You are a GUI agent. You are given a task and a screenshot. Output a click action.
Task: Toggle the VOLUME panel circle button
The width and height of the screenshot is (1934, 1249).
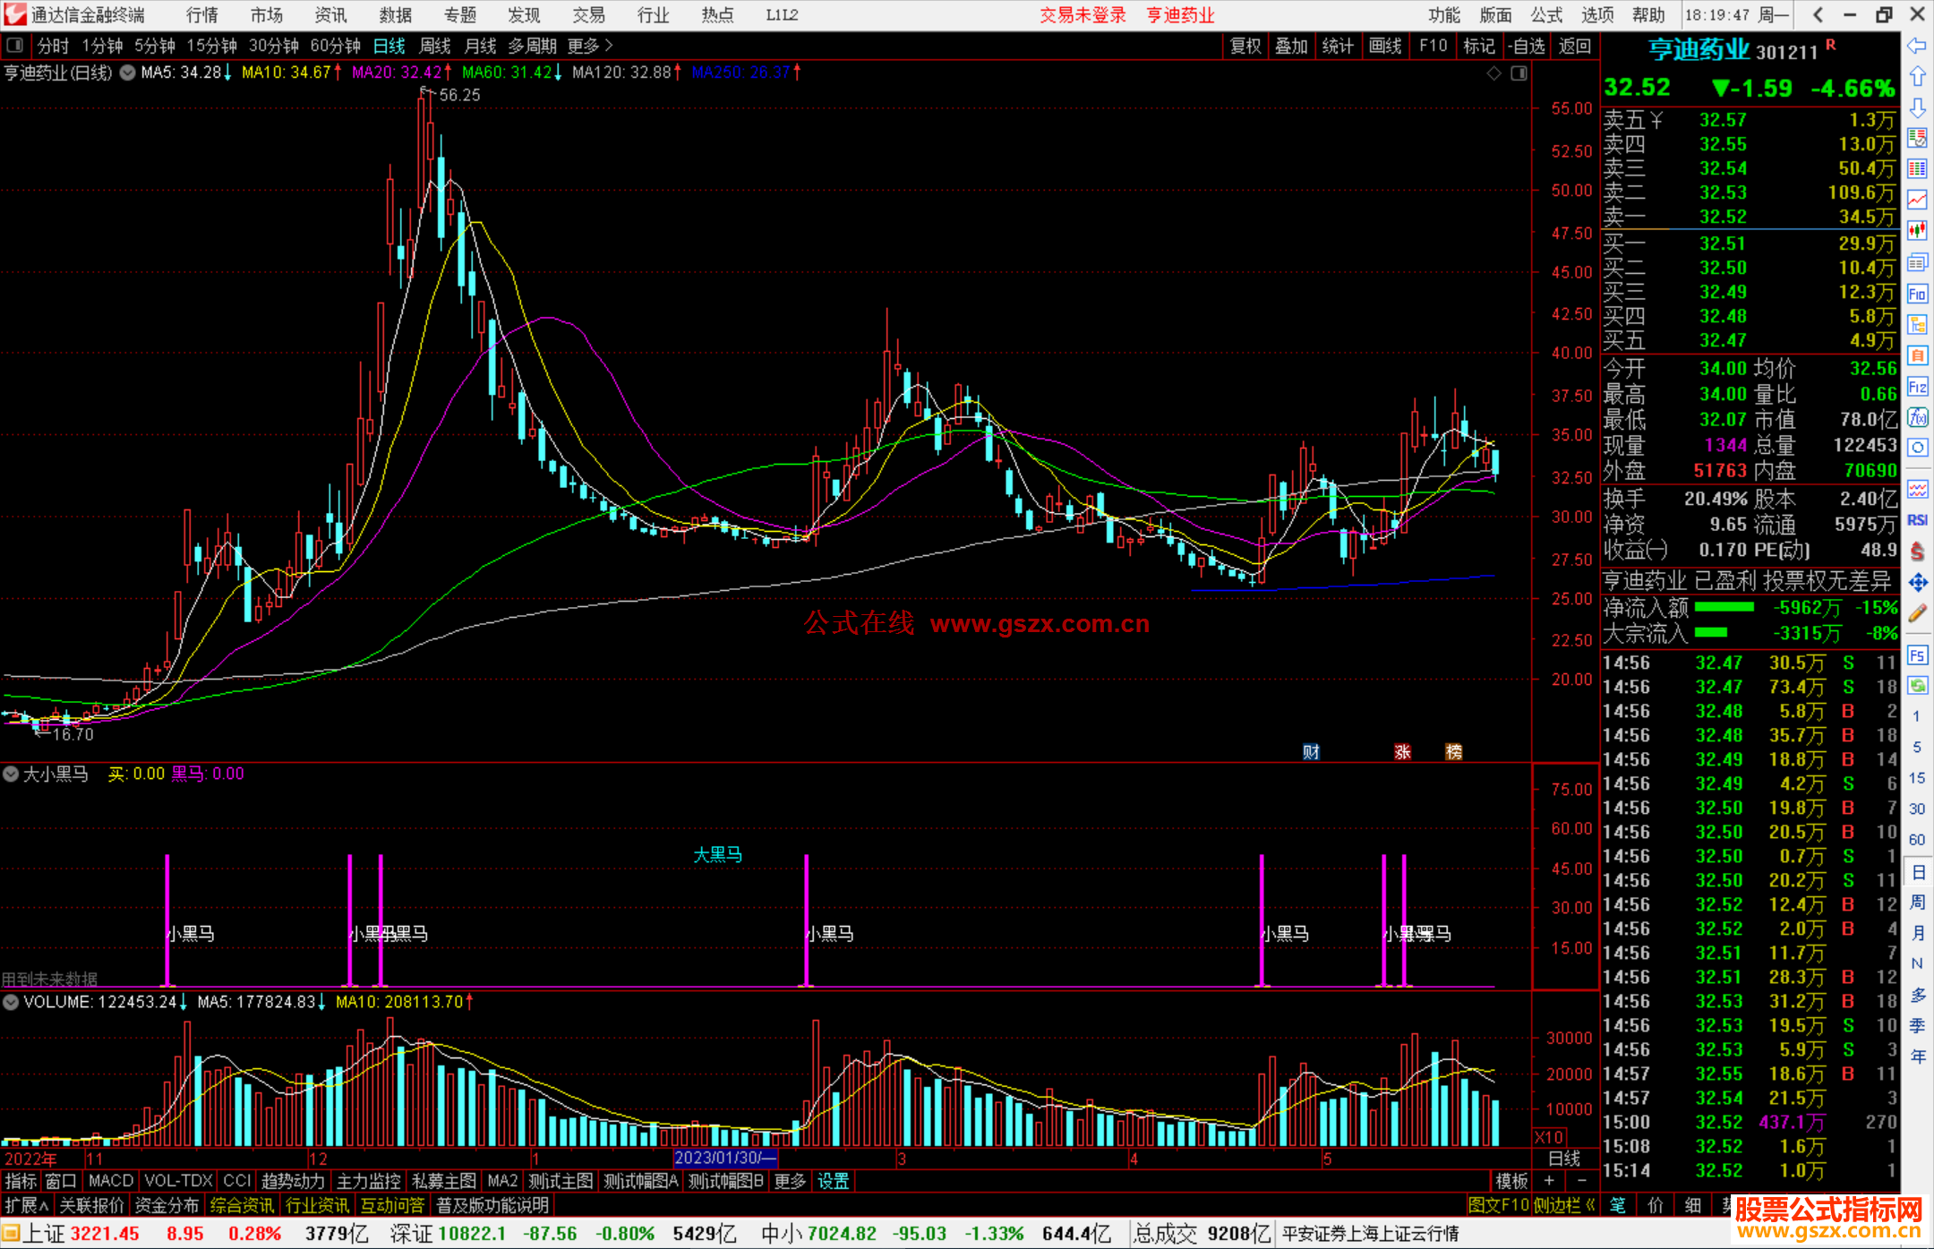click(11, 1002)
